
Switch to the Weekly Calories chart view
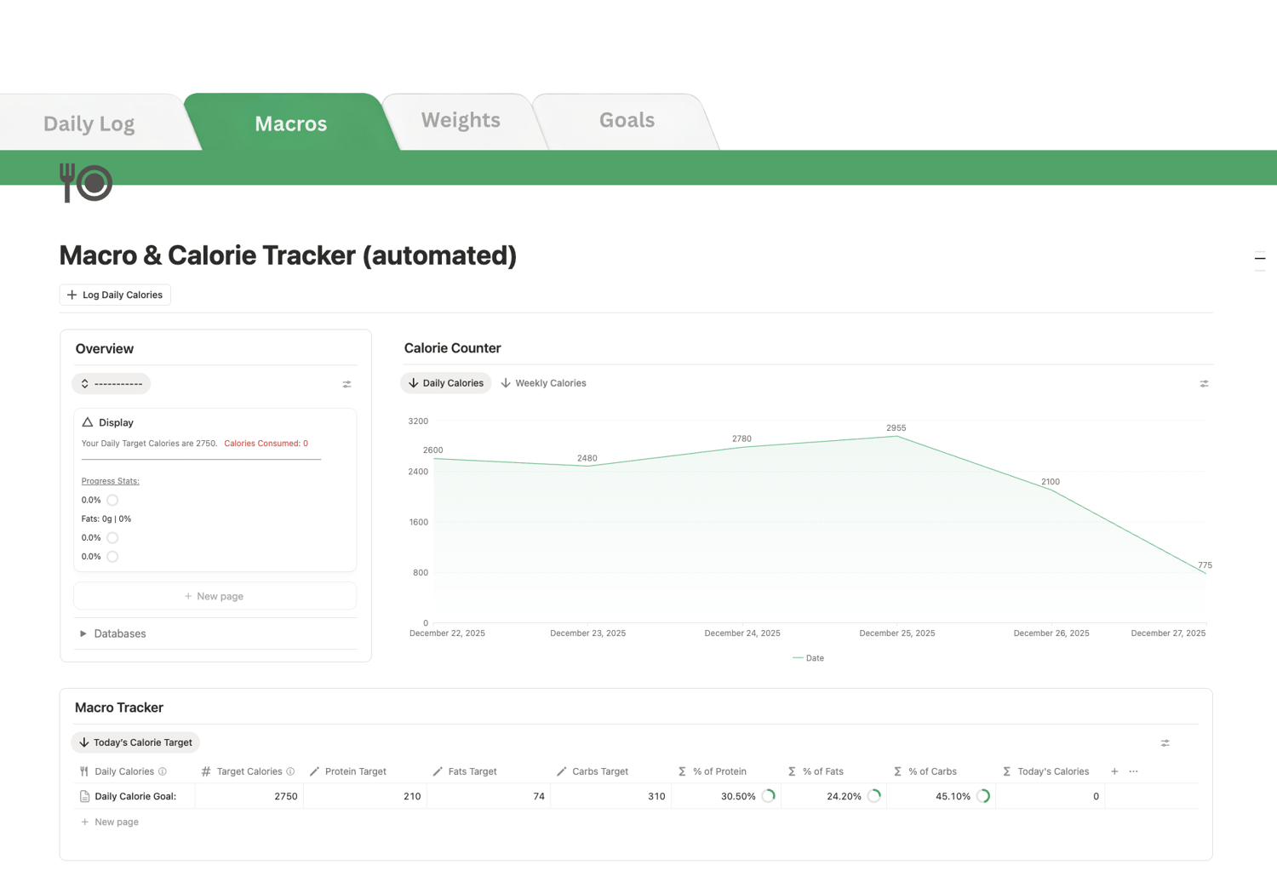543,383
